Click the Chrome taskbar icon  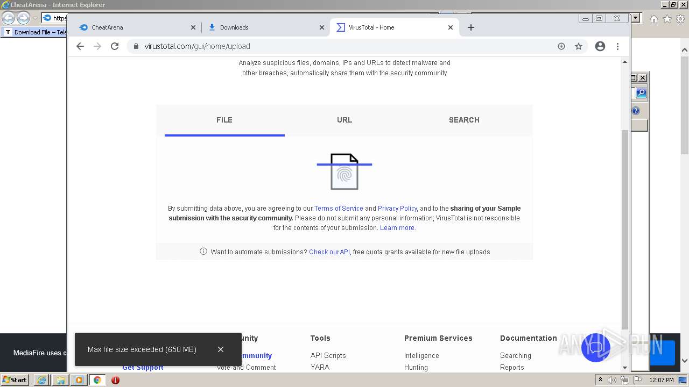pyautogui.click(x=97, y=380)
